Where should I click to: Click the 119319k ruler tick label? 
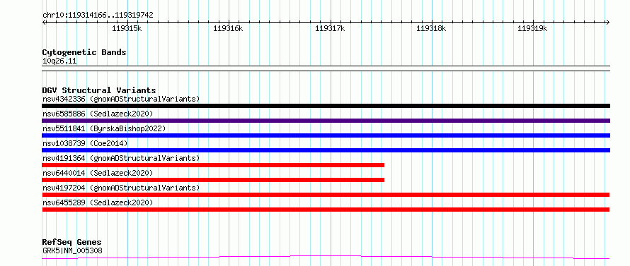(x=533, y=28)
